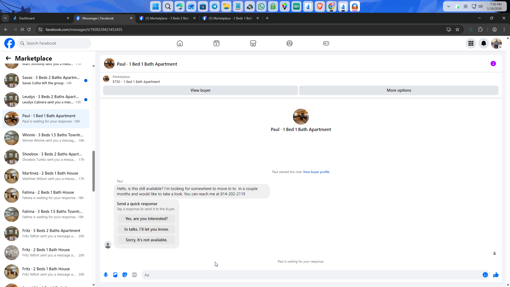Click the voice clip microphone icon
The height and width of the screenshot is (287, 510).
pyautogui.click(x=106, y=275)
